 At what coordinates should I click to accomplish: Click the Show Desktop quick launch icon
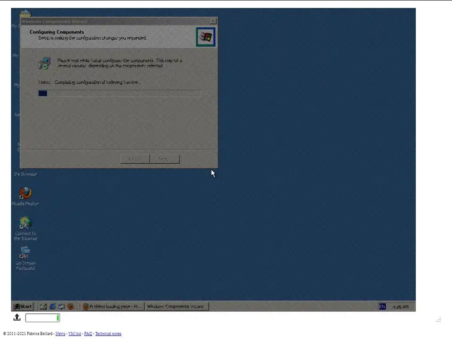click(x=43, y=306)
